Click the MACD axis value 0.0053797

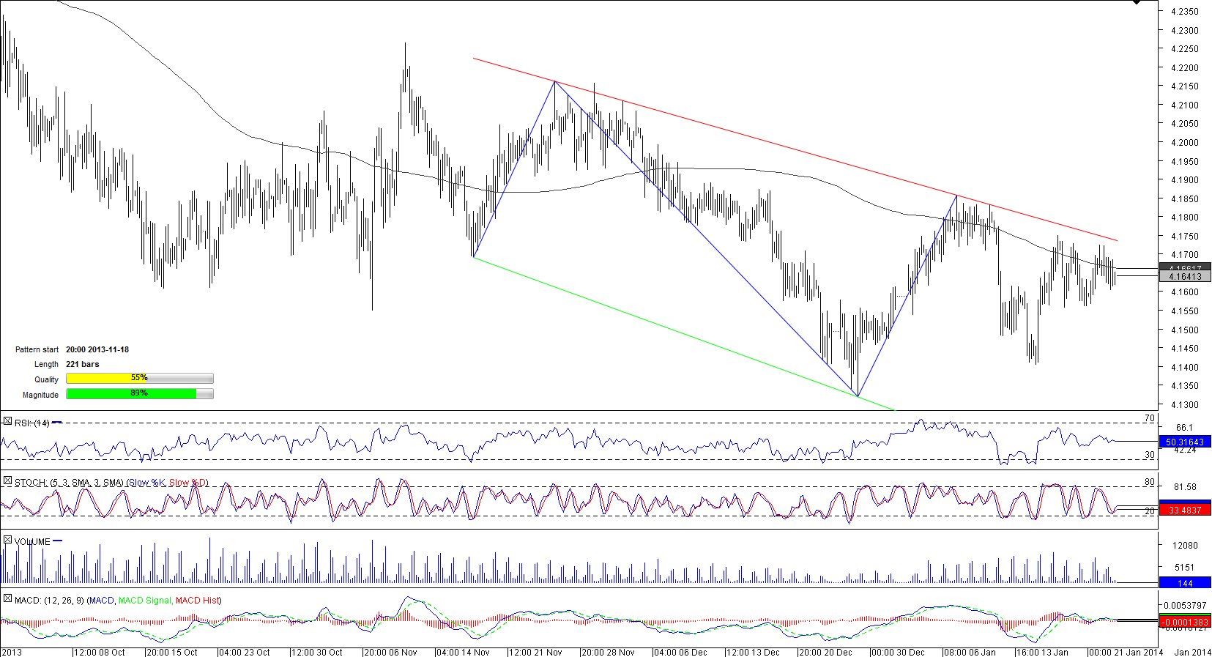coord(1183,606)
